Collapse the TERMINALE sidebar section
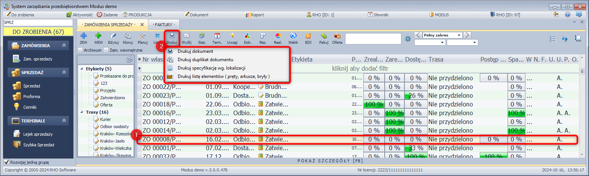The width and height of the screenshot is (589, 176). coord(64,121)
